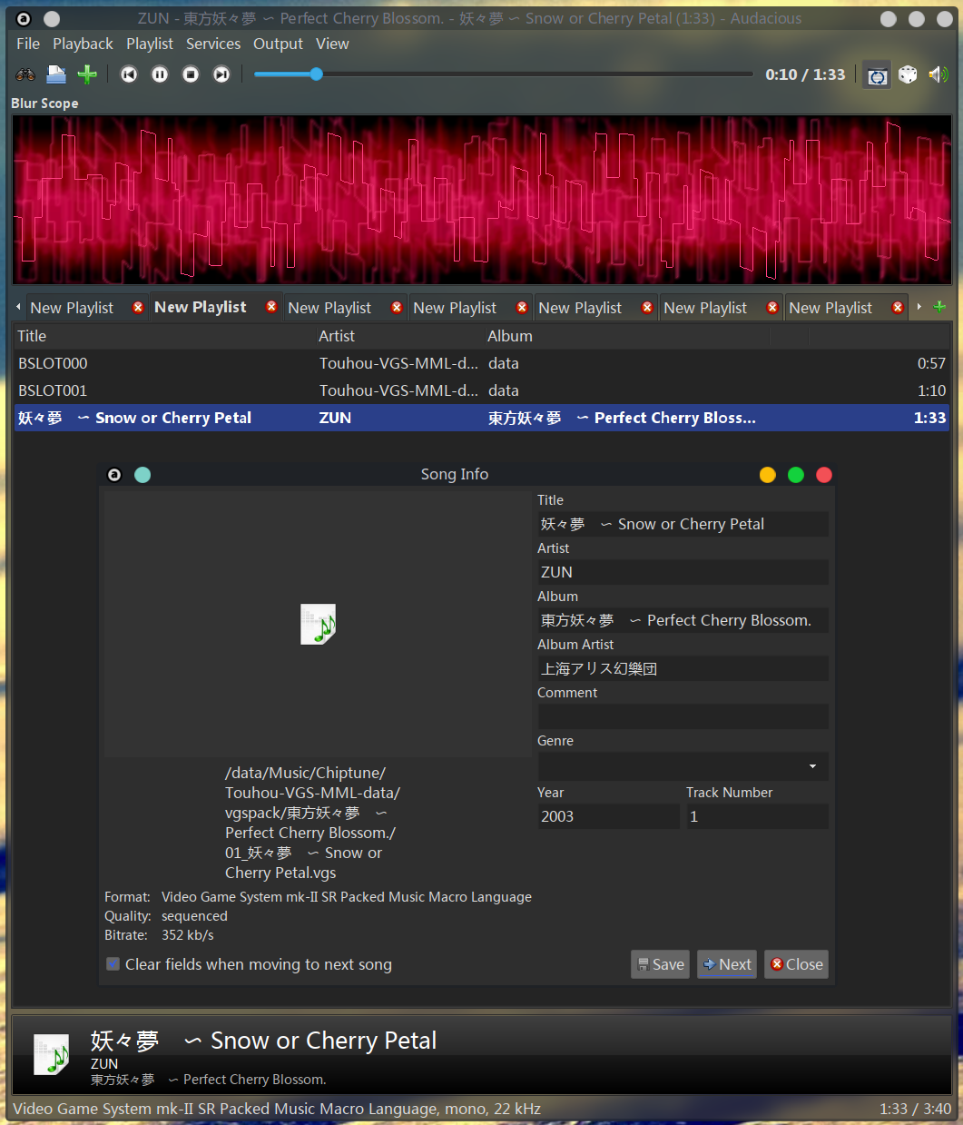
Task: Save the edited song info
Action: [660, 964]
